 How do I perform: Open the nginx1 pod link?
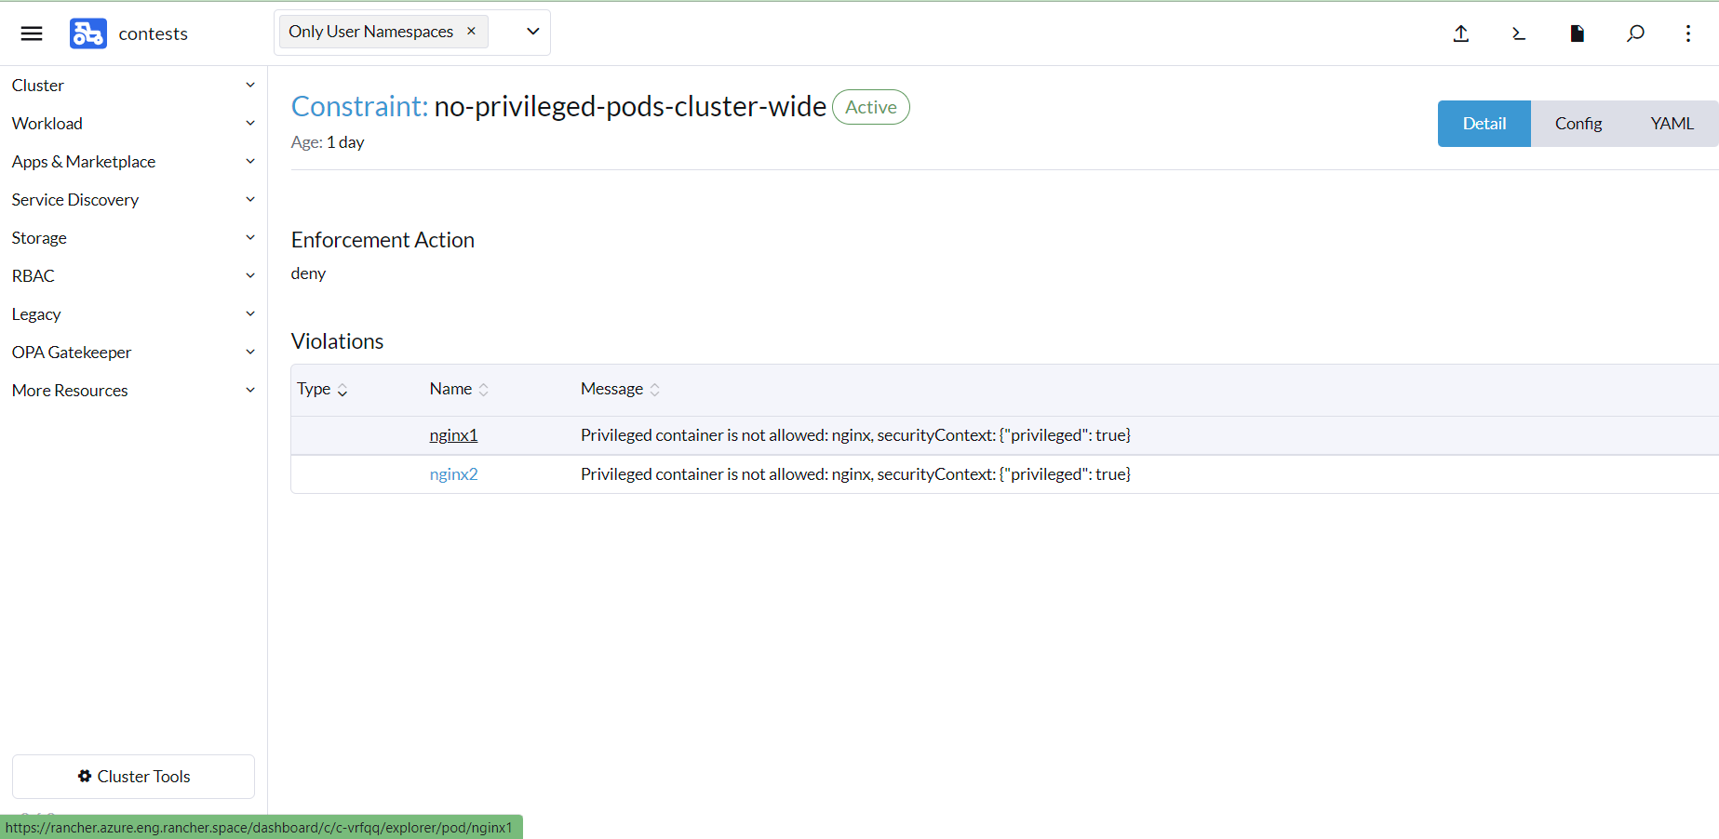pos(453,434)
